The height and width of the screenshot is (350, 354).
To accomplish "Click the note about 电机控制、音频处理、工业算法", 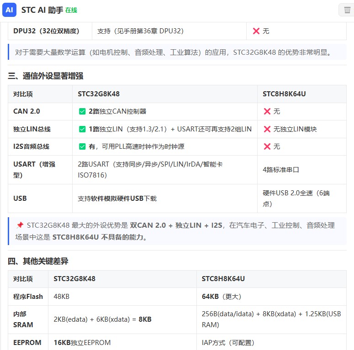I will point(177,52).
